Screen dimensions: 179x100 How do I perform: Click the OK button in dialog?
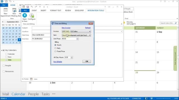coord(87,61)
